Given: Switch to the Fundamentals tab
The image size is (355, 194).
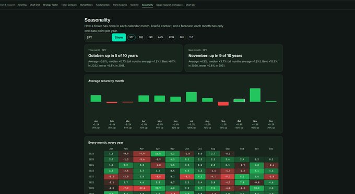Looking at the screenshot, I should (102, 5).
